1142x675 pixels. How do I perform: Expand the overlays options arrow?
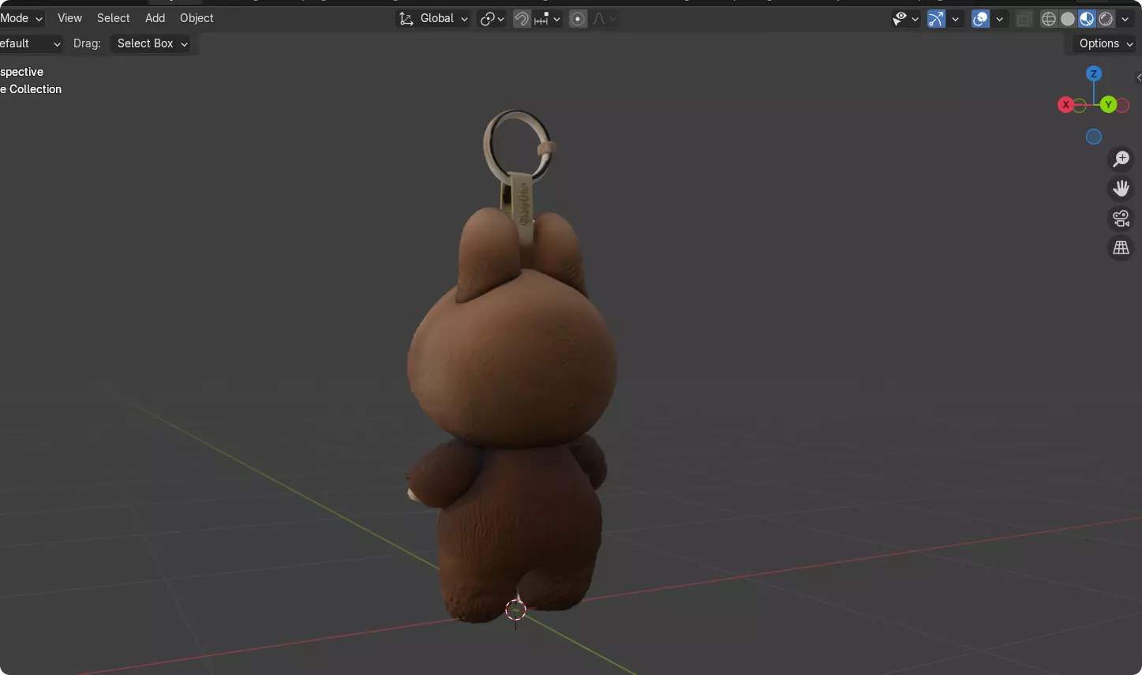[x=1000, y=18]
